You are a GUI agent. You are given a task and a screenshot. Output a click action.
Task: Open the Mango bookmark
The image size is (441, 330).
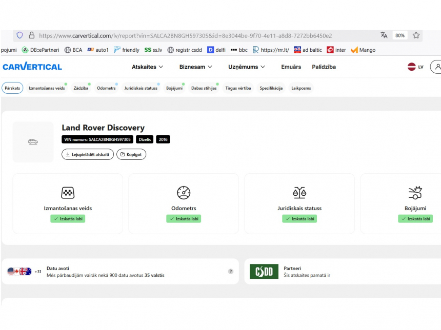pyautogui.click(x=363, y=50)
